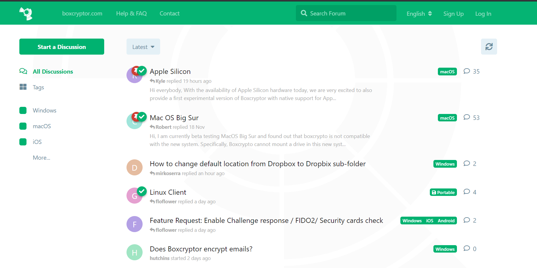Screen dimensions: 537x268
Task: Open the Help & FAQ page
Action: click(x=131, y=13)
